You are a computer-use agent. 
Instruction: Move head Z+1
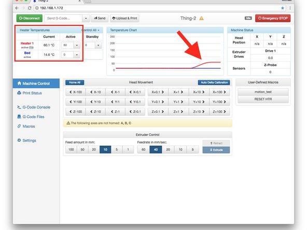click(x=178, y=112)
